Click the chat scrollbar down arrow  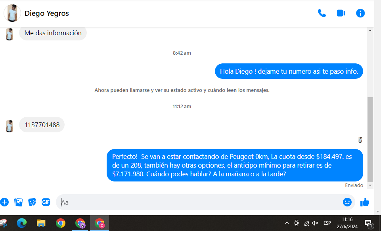370,185
